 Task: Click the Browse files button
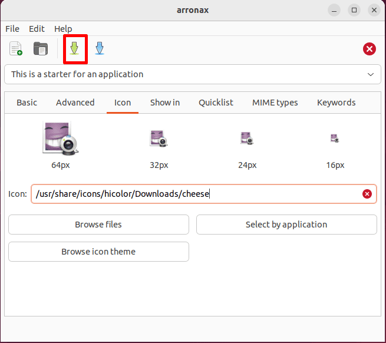(x=99, y=225)
